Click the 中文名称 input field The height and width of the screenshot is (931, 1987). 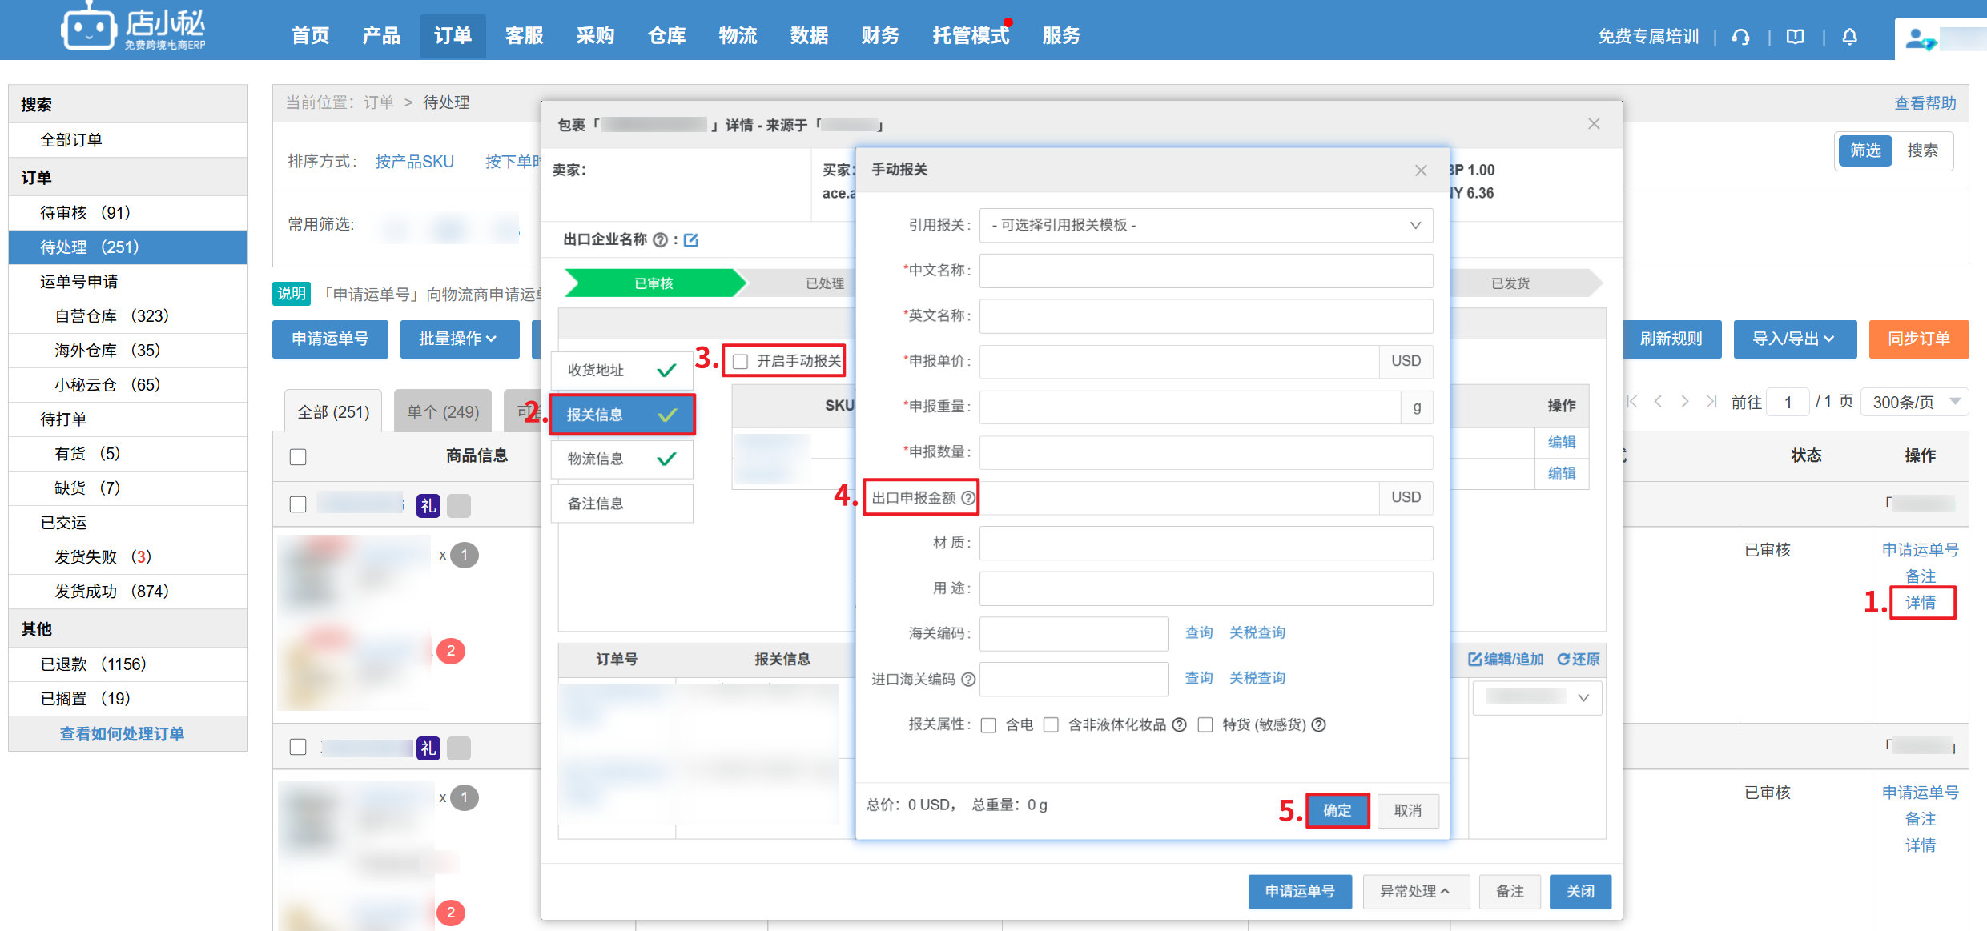(1205, 271)
